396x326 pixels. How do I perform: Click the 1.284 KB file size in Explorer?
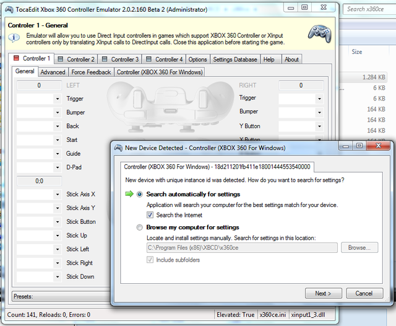click(374, 77)
